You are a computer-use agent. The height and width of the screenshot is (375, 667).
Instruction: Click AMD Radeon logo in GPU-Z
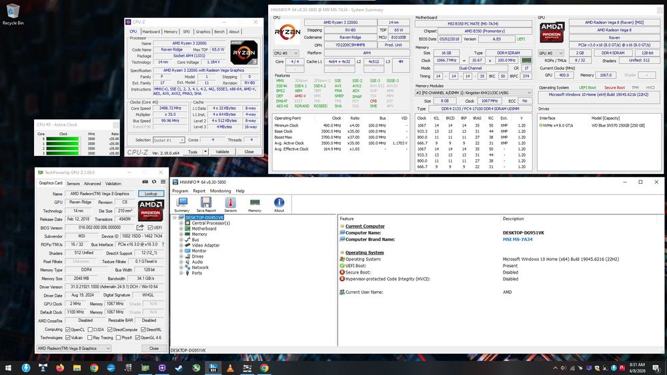click(x=151, y=210)
